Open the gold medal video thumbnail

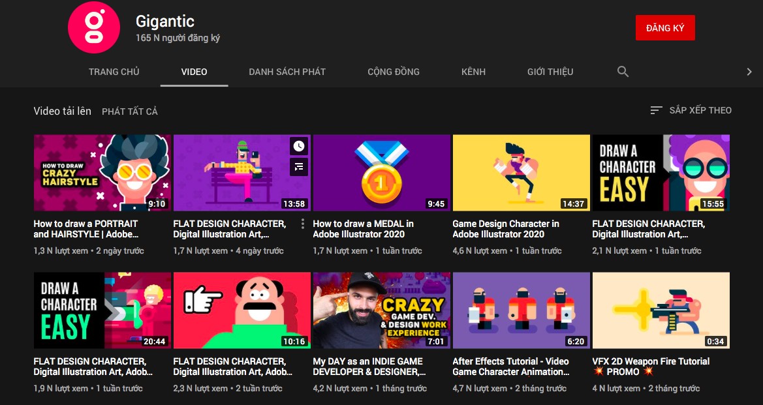[x=381, y=173]
